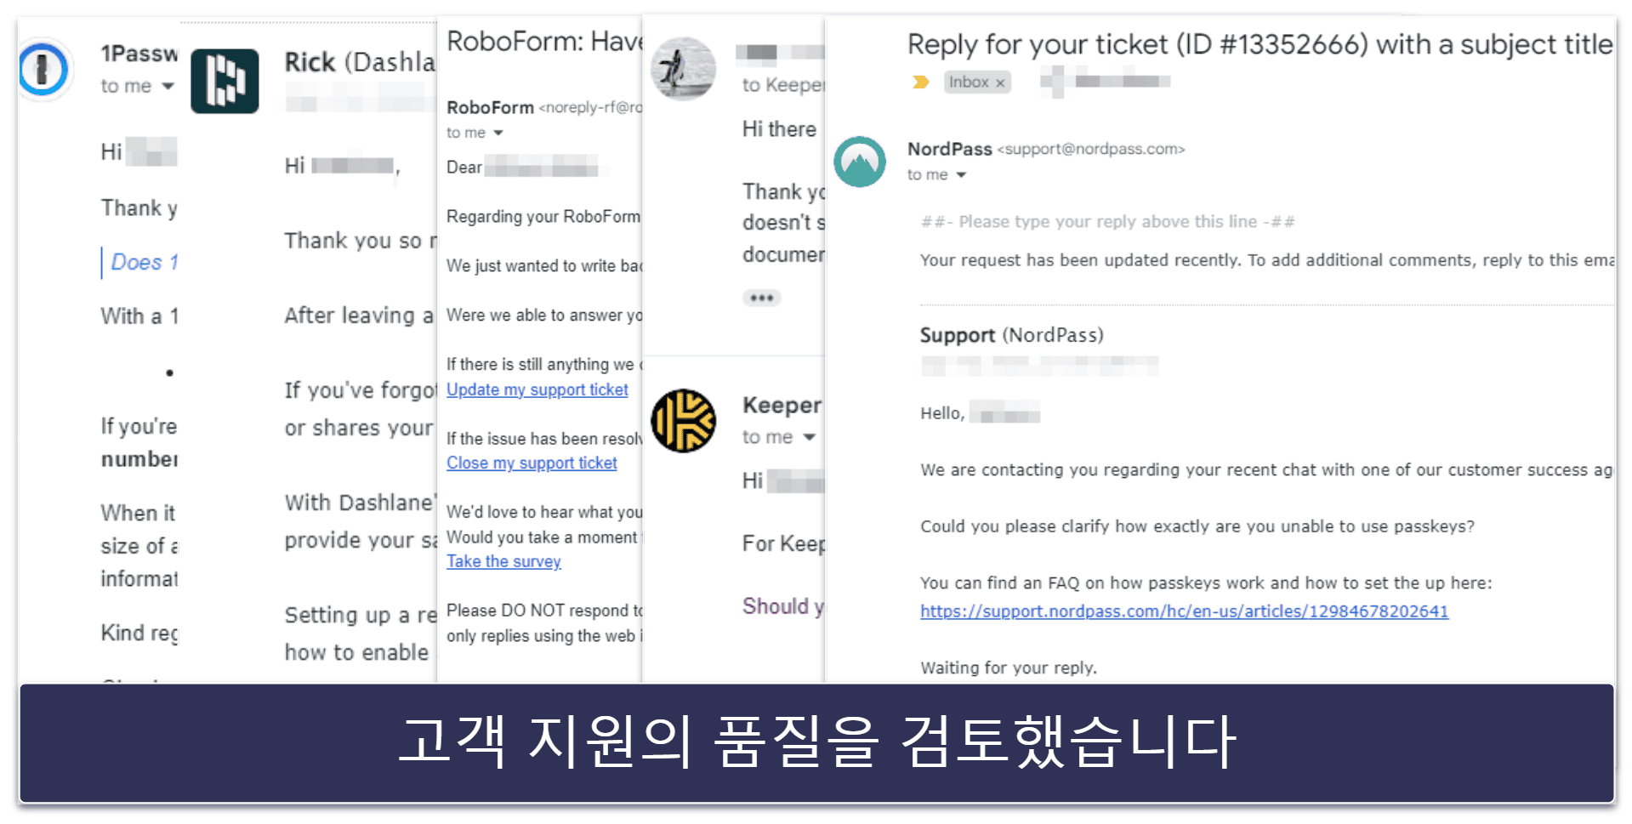This screenshot has width=1632, height=824.
Task: Expand 'to me' details in Keeper email
Action: (x=809, y=437)
